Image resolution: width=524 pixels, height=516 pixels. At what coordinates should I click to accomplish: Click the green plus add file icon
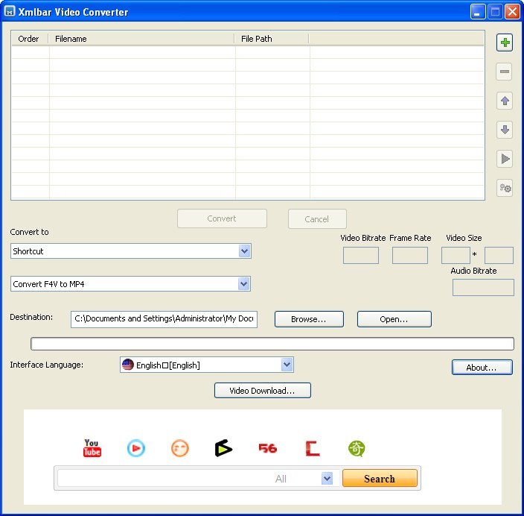coord(505,43)
